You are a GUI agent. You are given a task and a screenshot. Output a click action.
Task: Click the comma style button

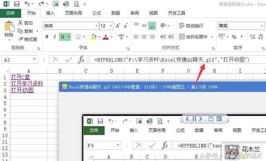click(x=241, y=37)
